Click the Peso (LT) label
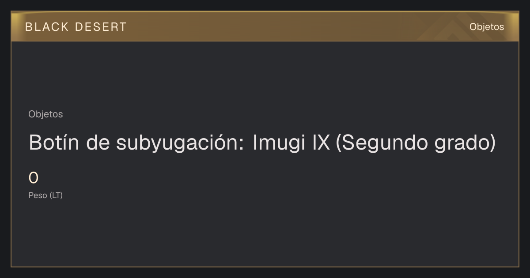The image size is (530, 278). pos(45,195)
